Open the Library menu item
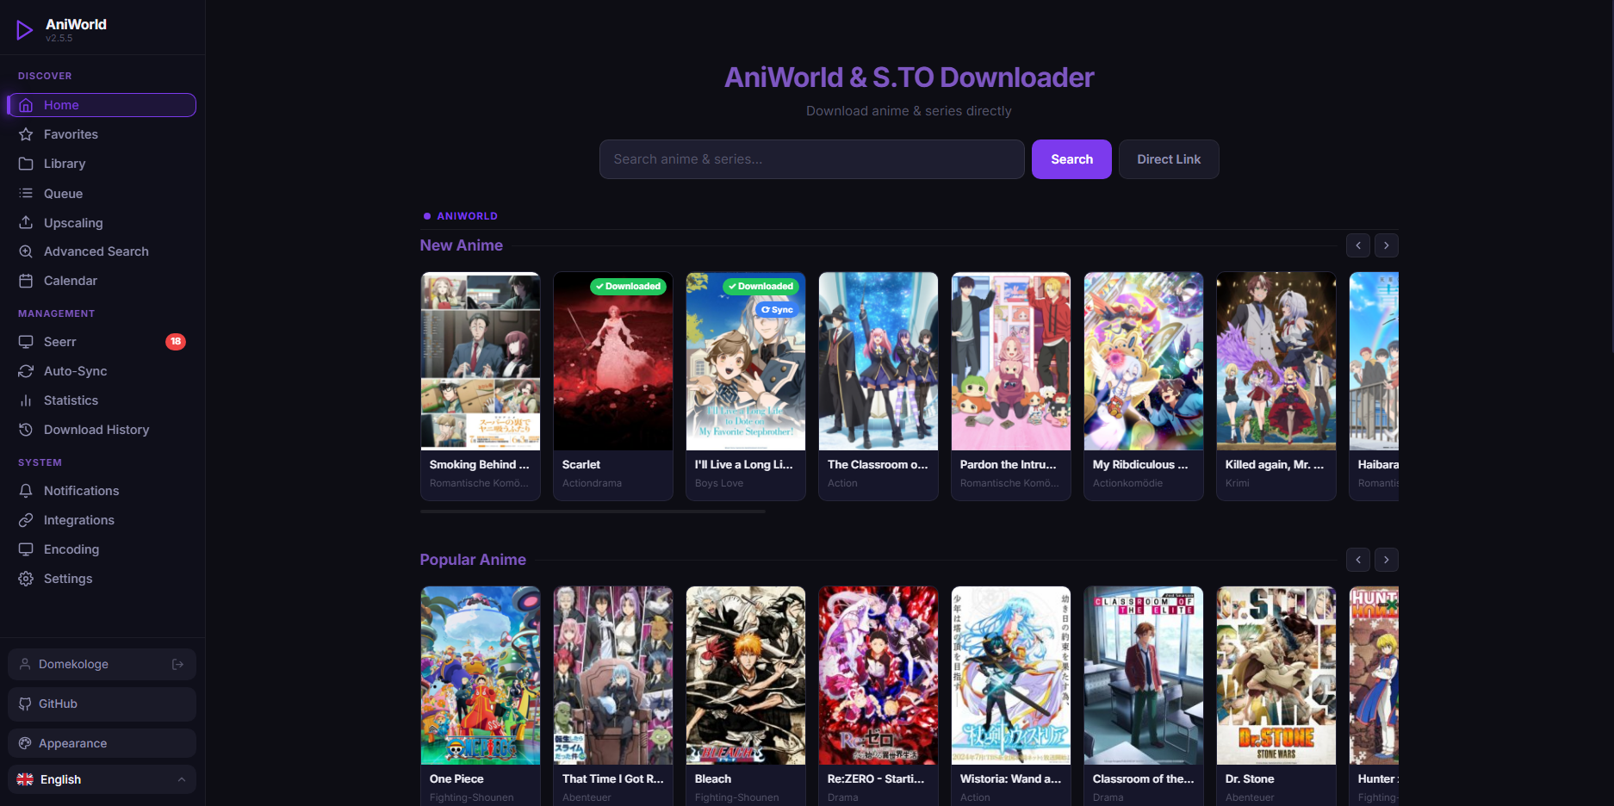The image size is (1614, 806). pos(102,164)
